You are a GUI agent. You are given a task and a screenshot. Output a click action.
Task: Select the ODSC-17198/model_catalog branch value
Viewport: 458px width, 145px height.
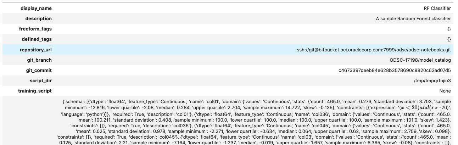tap(420, 60)
